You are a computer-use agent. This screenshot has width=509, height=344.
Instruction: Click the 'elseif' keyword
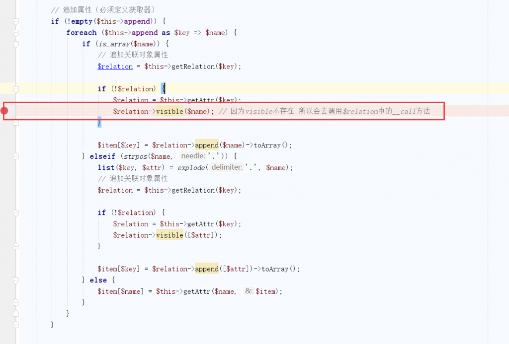click(102, 156)
